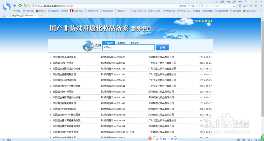Expand the menu bar overflow chevron
This screenshot has height=141, width=264.
coord(212,2)
